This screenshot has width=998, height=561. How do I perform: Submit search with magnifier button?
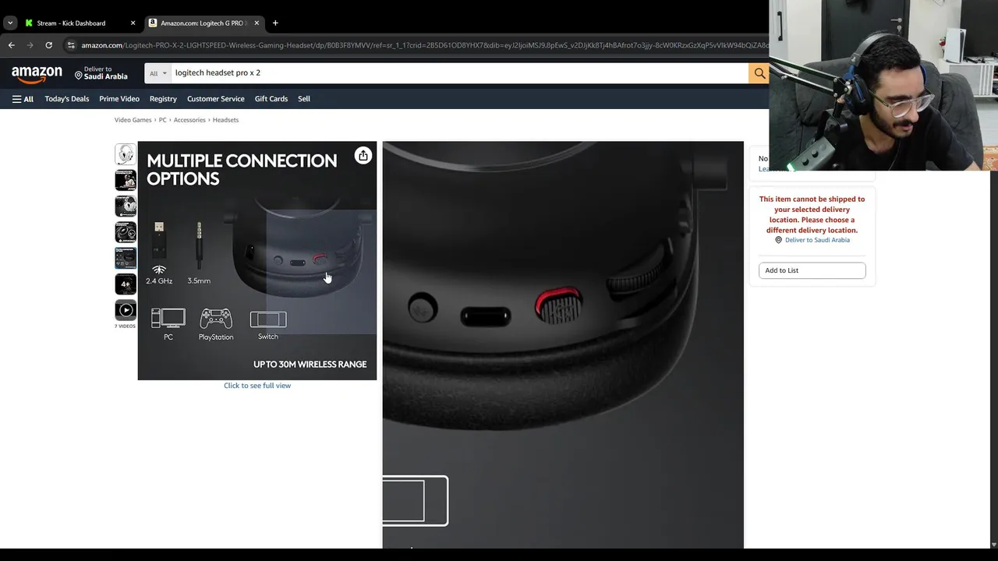pos(759,73)
